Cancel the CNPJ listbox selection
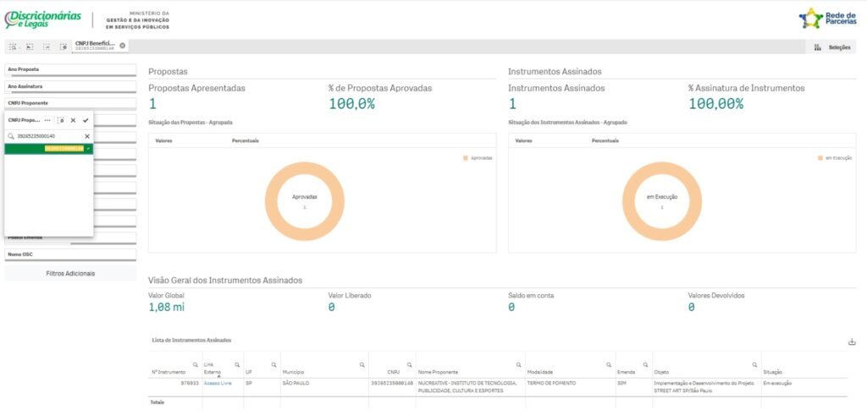867x415 pixels. [x=73, y=120]
